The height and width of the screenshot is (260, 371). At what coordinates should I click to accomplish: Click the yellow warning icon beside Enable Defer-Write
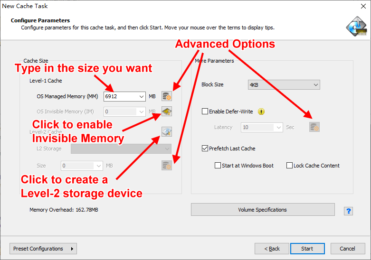click(261, 111)
